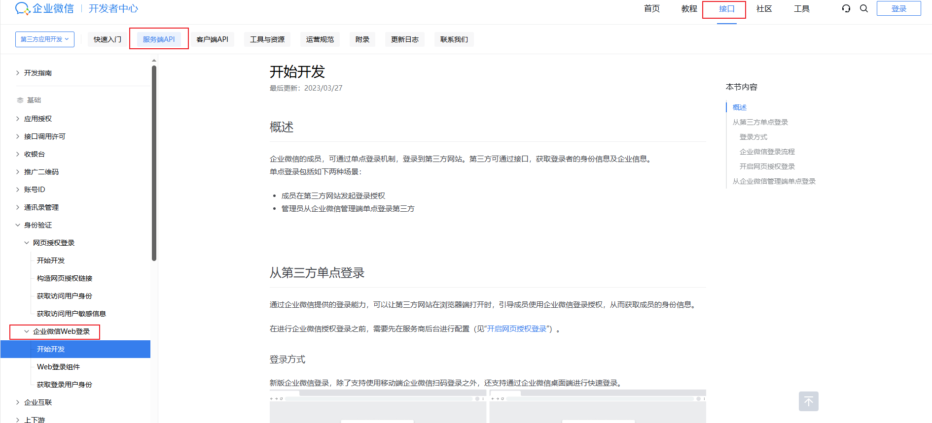Collapse the 身份验证 section

click(18, 225)
